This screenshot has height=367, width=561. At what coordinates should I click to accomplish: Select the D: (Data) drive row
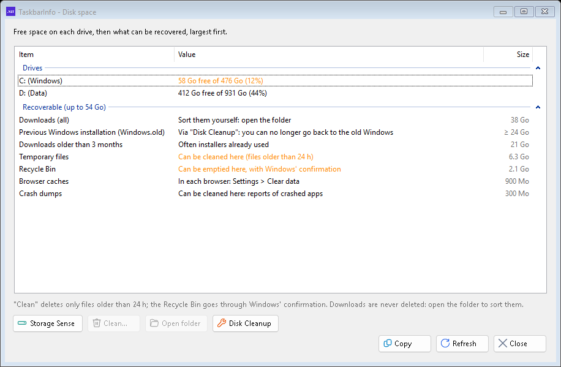click(x=275, y=93)
